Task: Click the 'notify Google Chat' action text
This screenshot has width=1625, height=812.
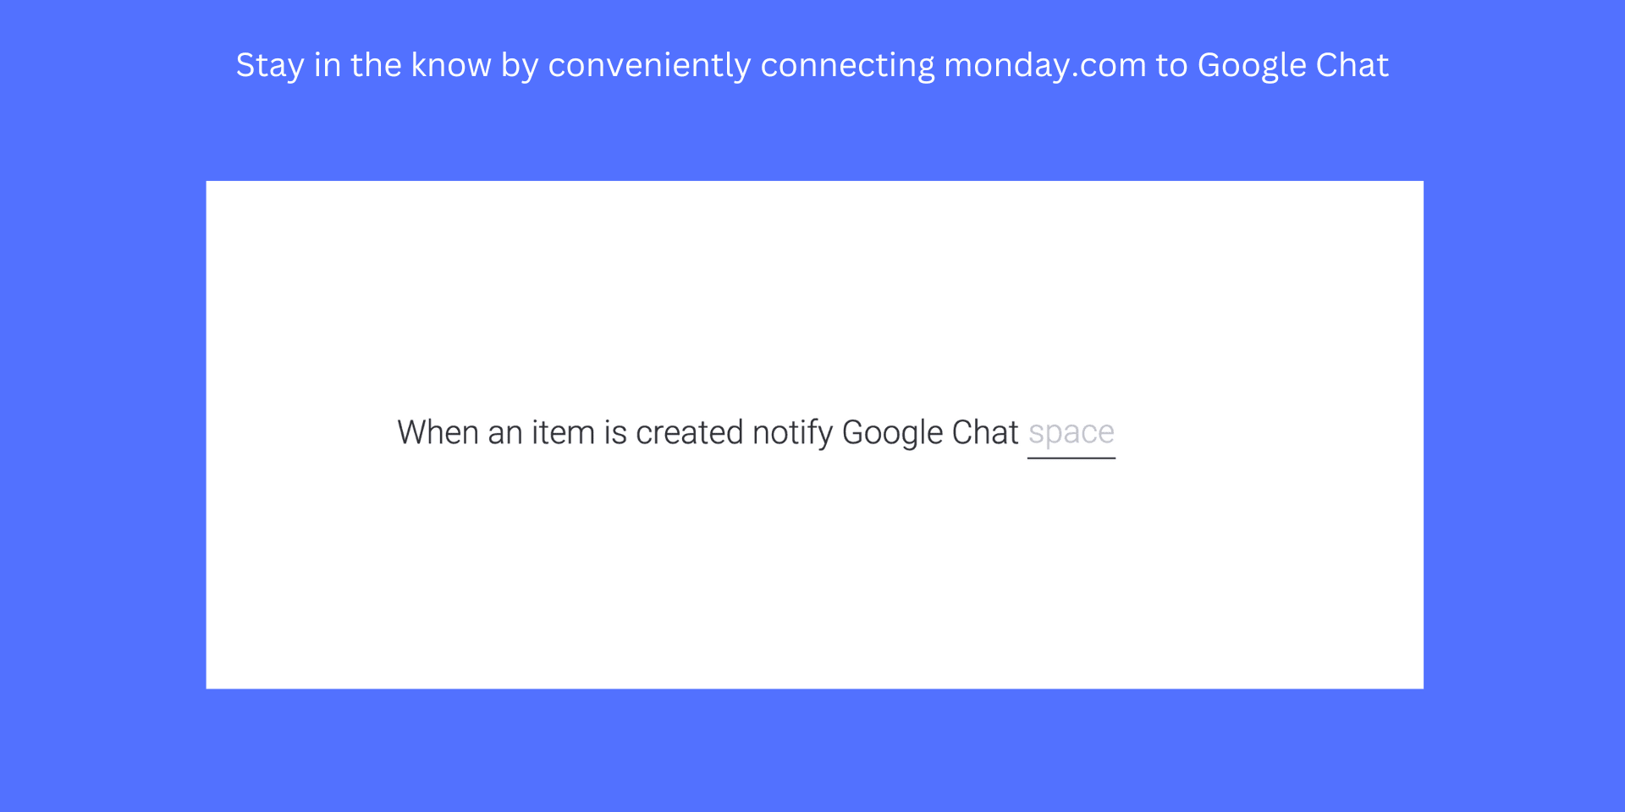Action: click(885, 433)
